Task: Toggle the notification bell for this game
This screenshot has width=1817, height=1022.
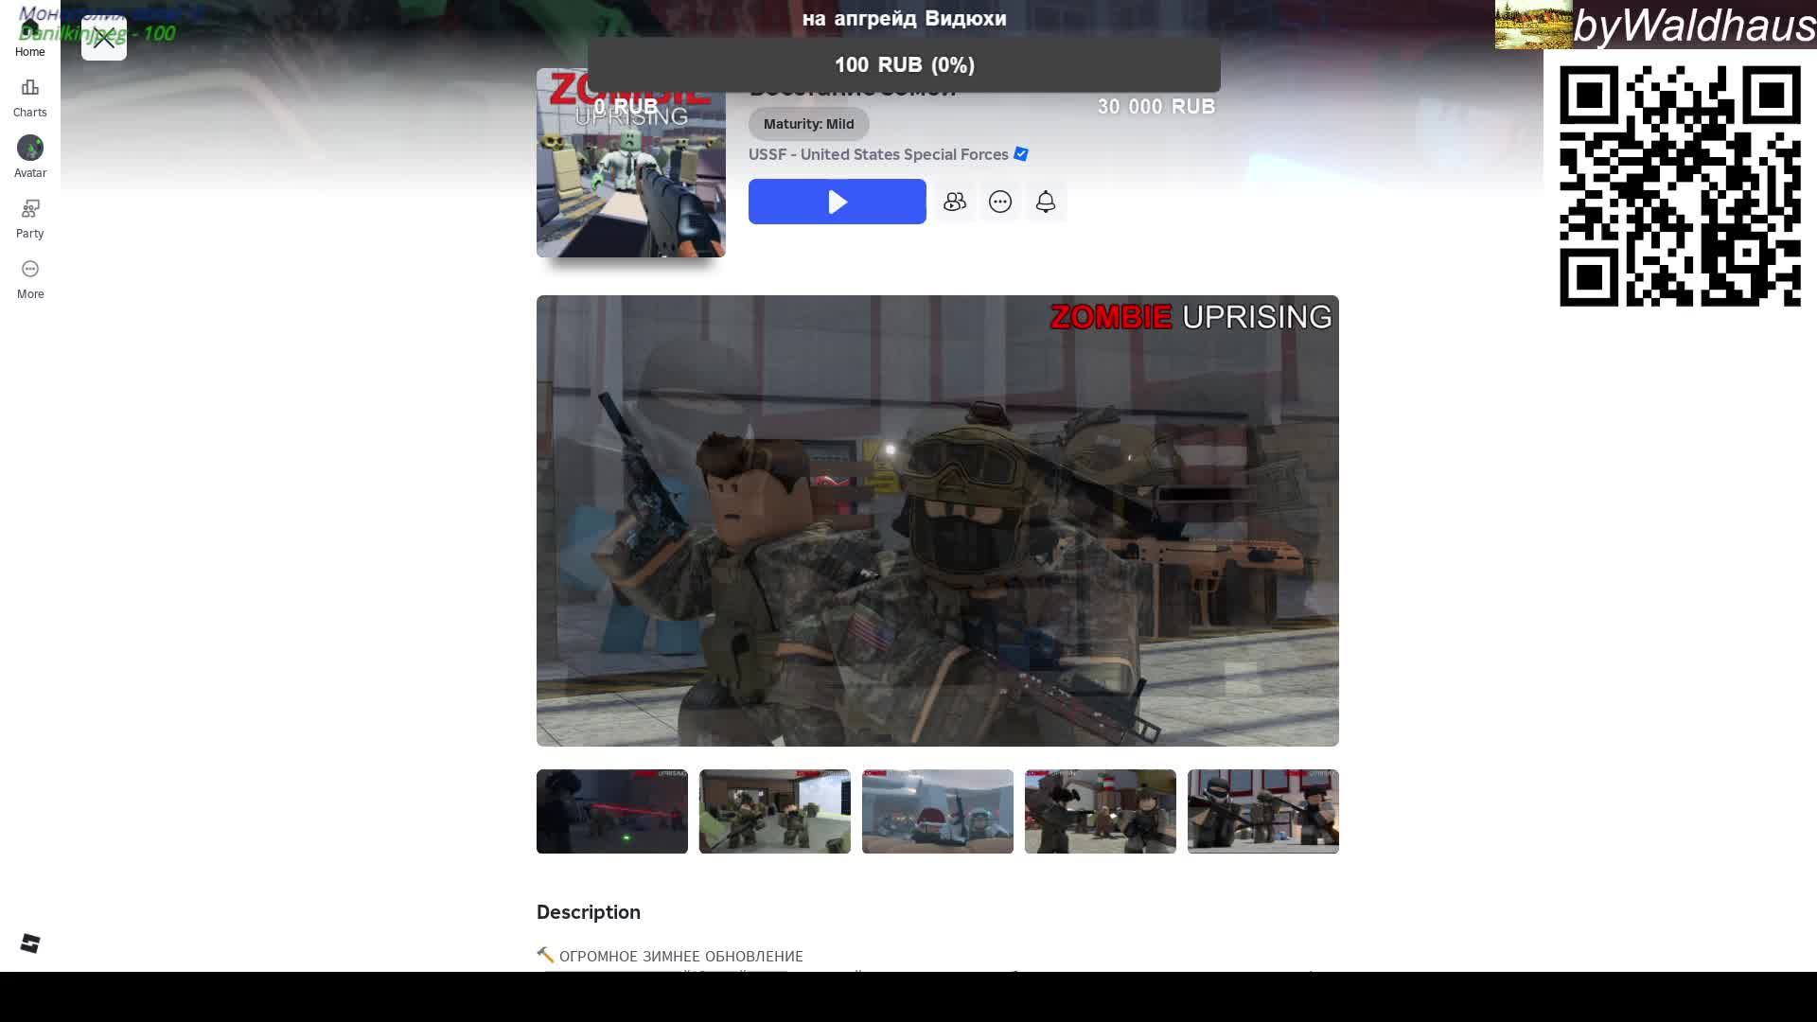Action: coord(1046,202)
